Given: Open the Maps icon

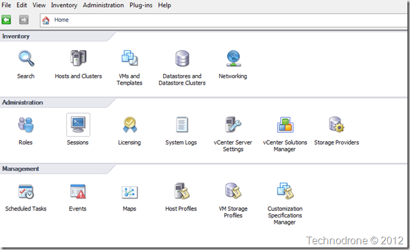Looking at the screenshot, I should click(130, 192).
